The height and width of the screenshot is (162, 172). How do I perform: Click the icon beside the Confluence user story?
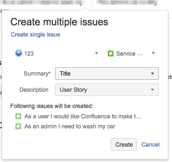(x=18, y=116)
